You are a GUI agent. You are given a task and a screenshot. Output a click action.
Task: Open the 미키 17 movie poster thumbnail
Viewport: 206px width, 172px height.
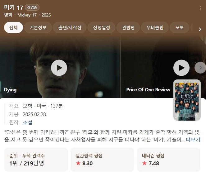pyautogui.click(x=187, y=100)
